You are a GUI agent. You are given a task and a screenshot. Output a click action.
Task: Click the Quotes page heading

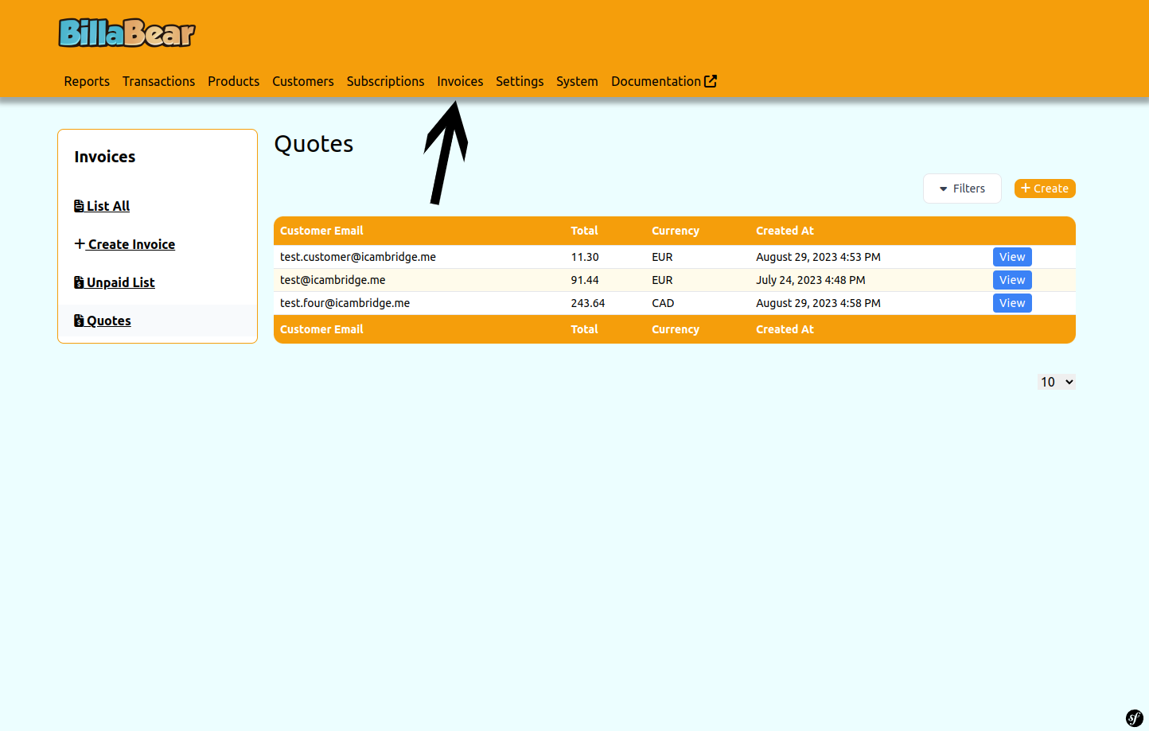[x=314, y=144]
